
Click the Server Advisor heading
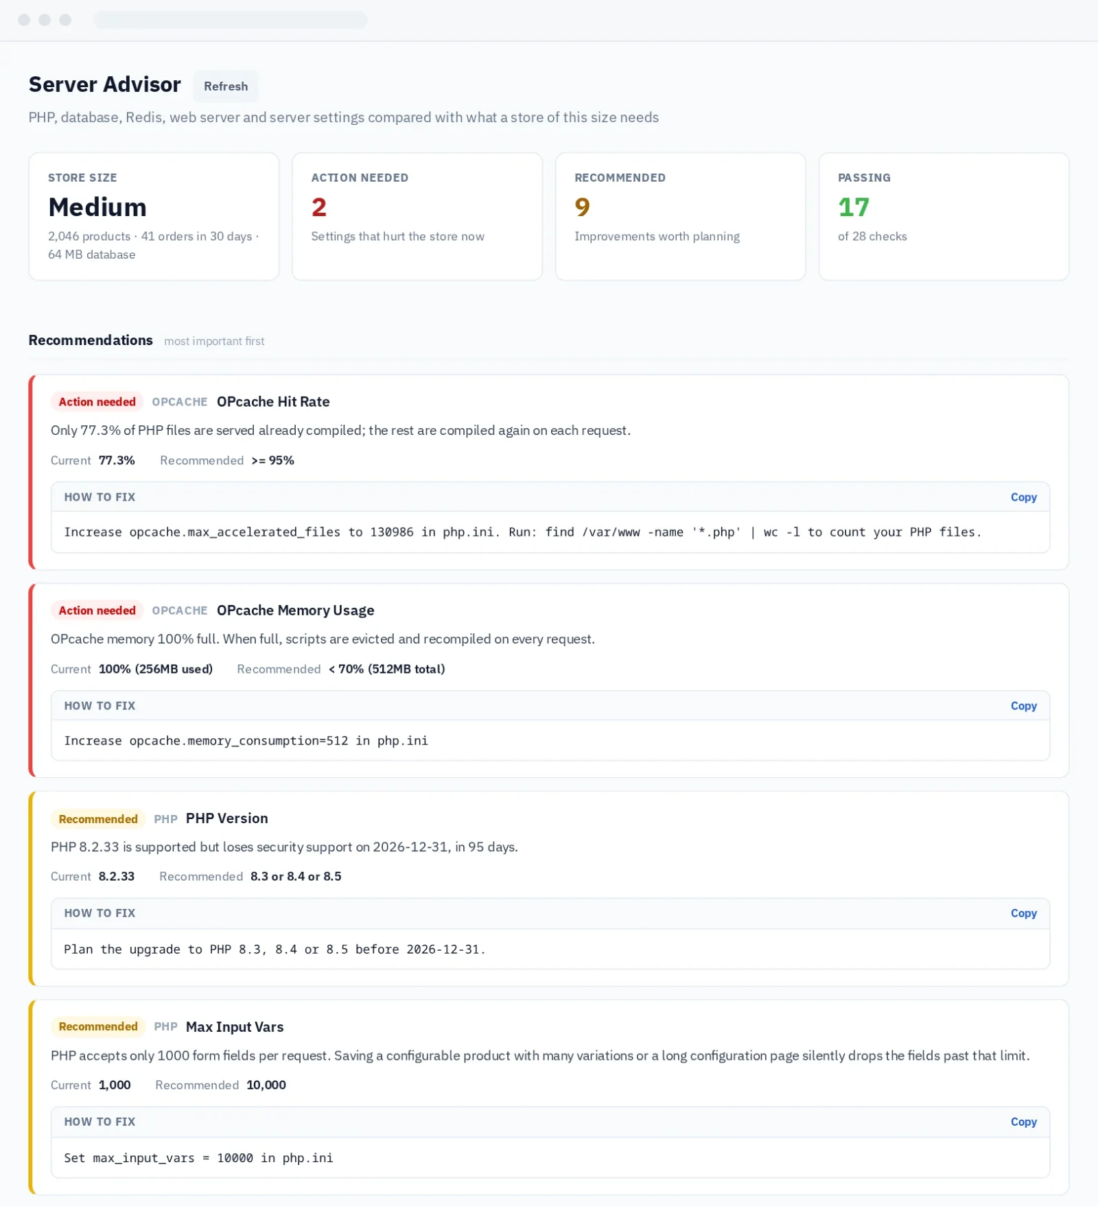coord(104,84)
